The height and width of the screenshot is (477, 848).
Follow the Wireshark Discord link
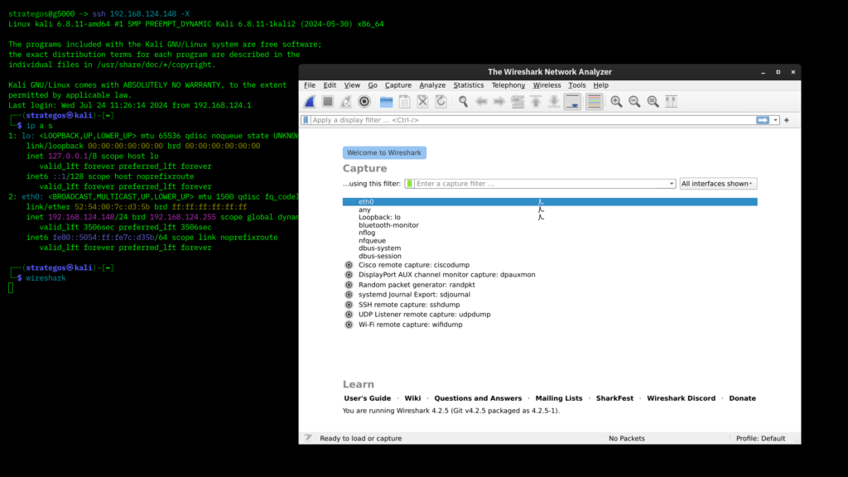click(681, 398)
